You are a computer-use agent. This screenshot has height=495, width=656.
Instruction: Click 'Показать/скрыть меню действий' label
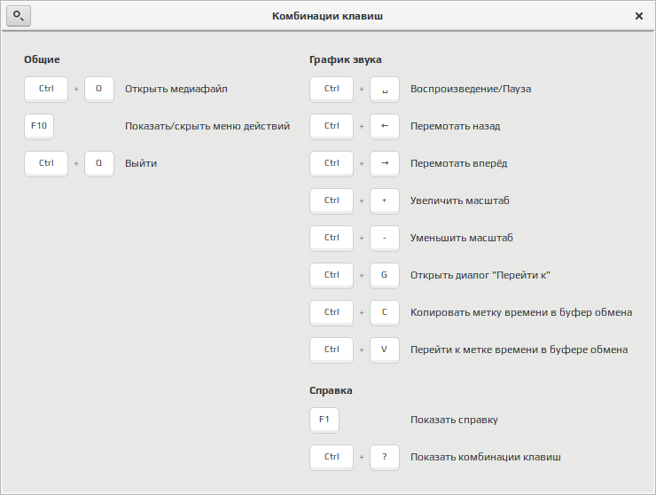pyautogui.click(x=207, y=126)
